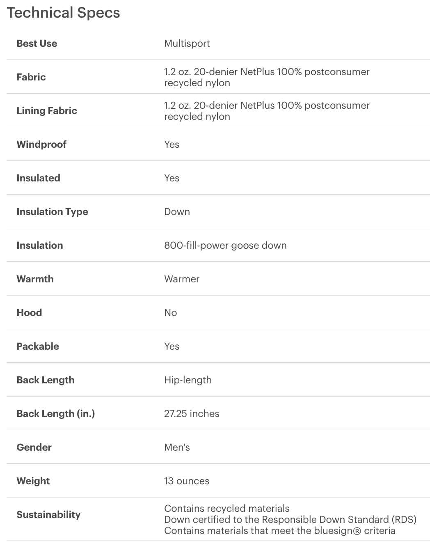
Task: Click the Windproof spec label
Action: click(41, 144)
